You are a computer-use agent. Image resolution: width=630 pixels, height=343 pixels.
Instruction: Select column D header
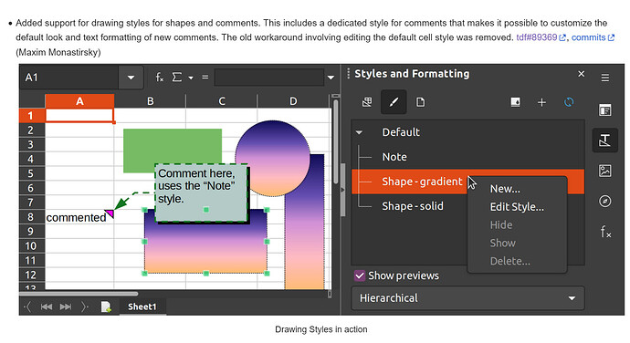click(293, 101)
